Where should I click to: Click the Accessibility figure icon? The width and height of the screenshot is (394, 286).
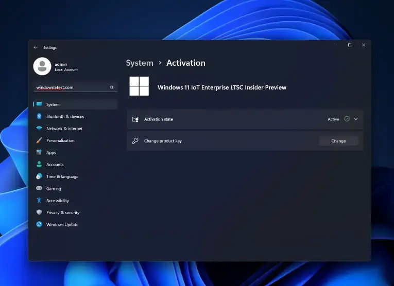tap(39, 200)
